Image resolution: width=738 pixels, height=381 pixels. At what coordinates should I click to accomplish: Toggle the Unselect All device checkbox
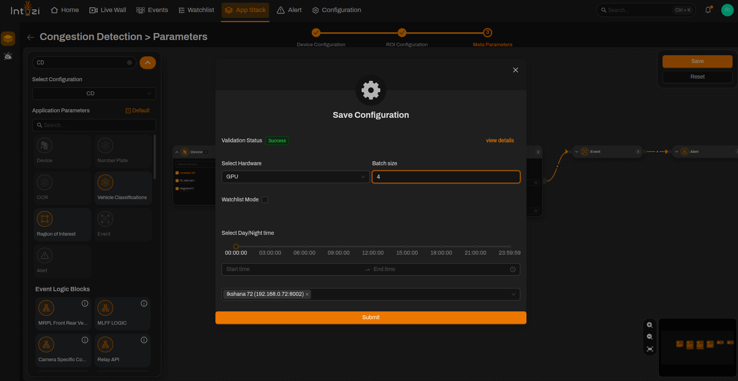click(177, 173)
